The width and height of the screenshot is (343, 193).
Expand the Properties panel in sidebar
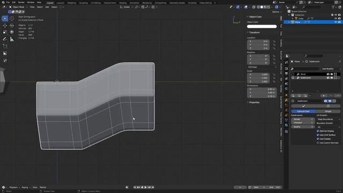(253, 102)
